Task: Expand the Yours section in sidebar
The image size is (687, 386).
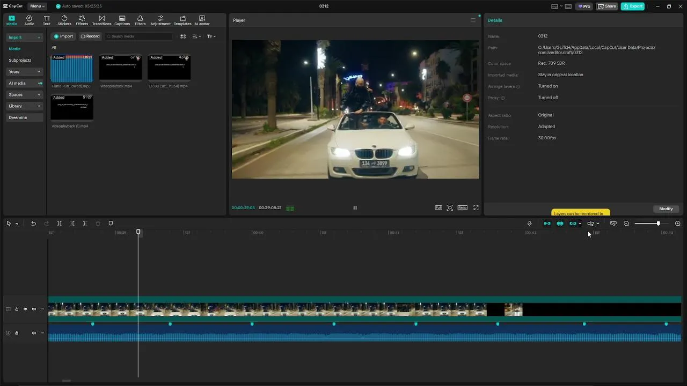Action: point(24,72)
